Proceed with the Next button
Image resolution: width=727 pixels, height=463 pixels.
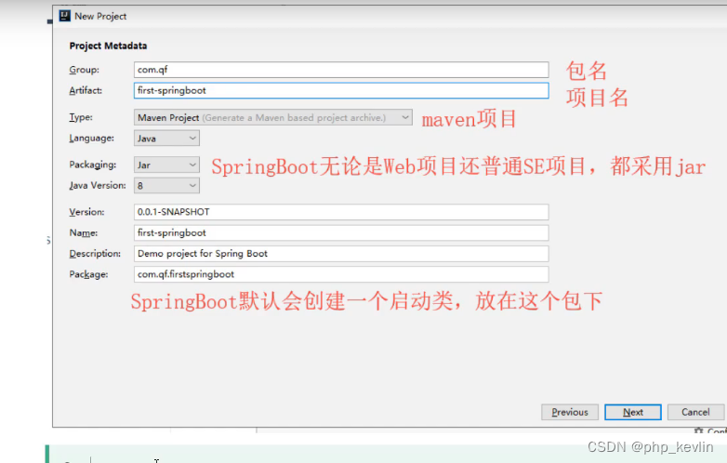(x=633, y=412)
